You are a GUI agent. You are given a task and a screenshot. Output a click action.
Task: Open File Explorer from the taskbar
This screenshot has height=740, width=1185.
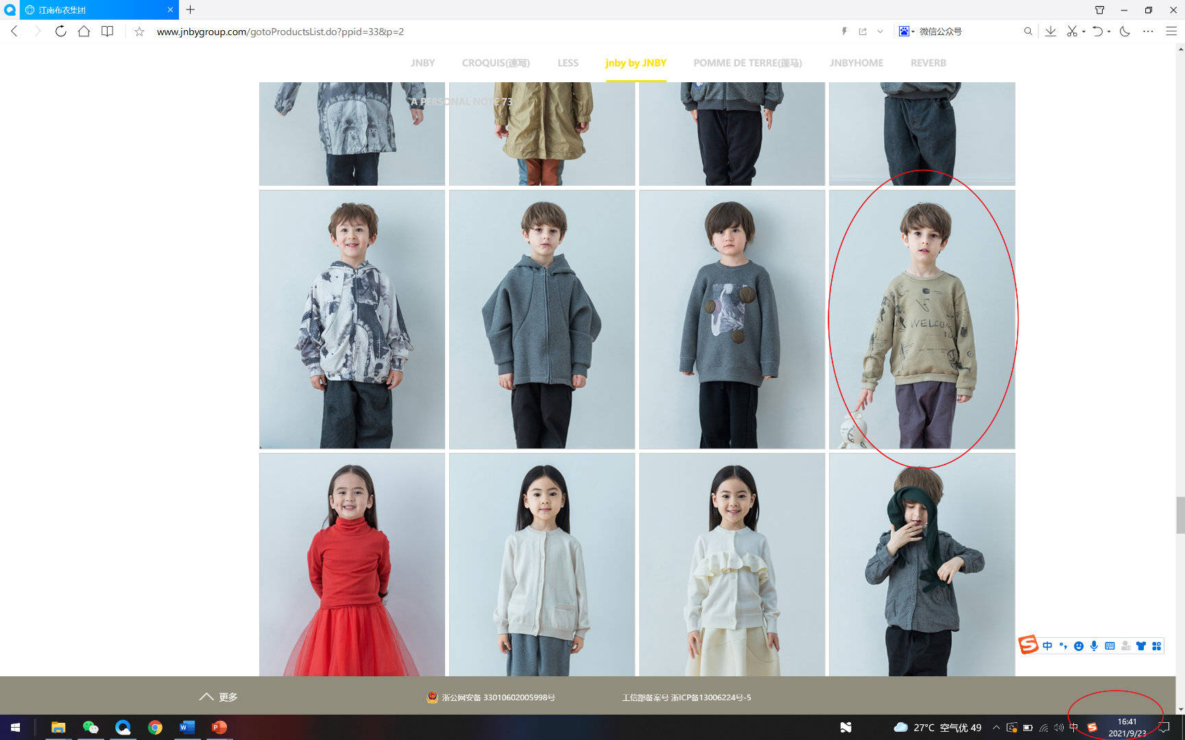point(58,727)
